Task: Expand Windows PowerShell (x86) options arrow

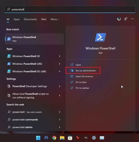Action: point(60,64)
